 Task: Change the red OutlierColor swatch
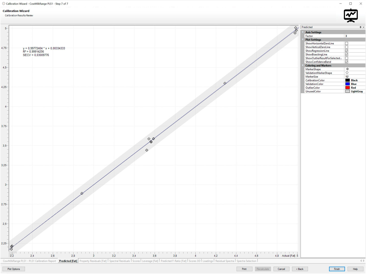point(348,88)
